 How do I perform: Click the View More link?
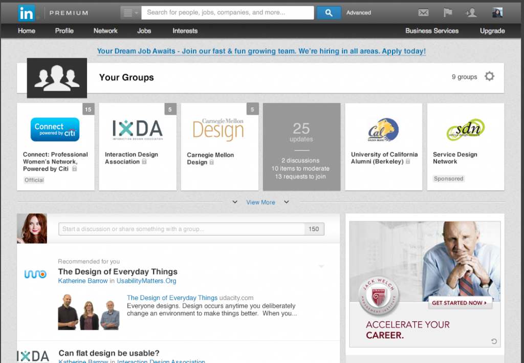coord(260,202)
